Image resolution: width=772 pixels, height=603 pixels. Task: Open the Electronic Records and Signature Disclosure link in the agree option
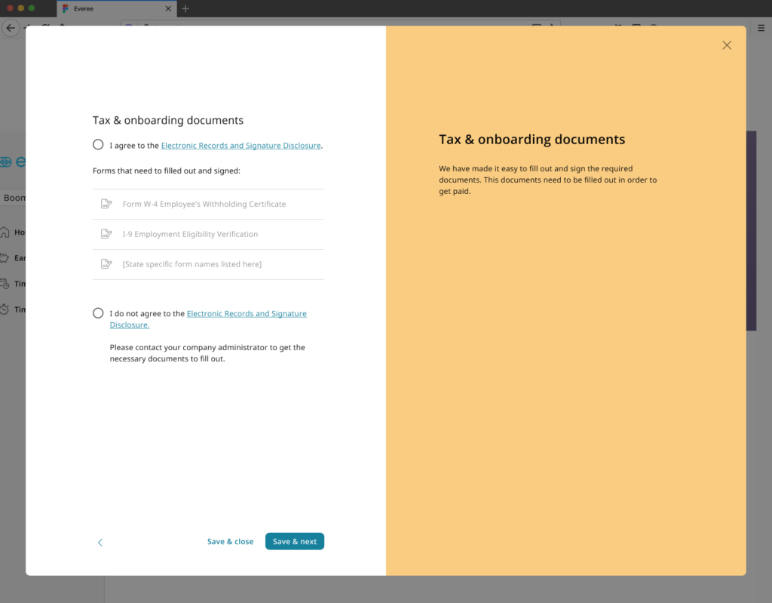[240, 146]
